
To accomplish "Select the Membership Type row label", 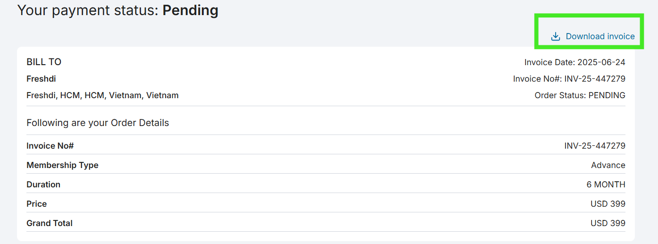I will coord(62,165).
